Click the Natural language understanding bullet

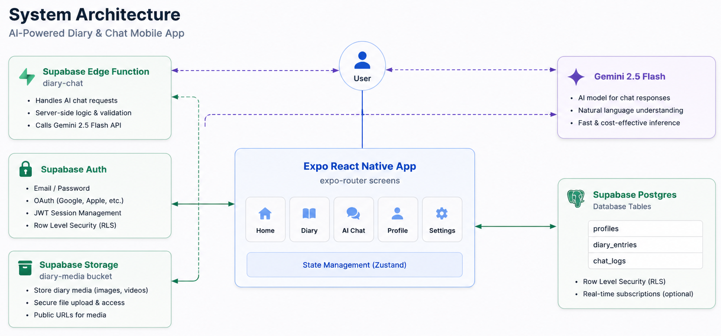[x=631, y=110]
